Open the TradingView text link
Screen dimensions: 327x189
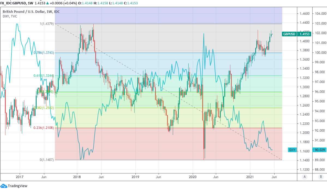click(18, 186)
